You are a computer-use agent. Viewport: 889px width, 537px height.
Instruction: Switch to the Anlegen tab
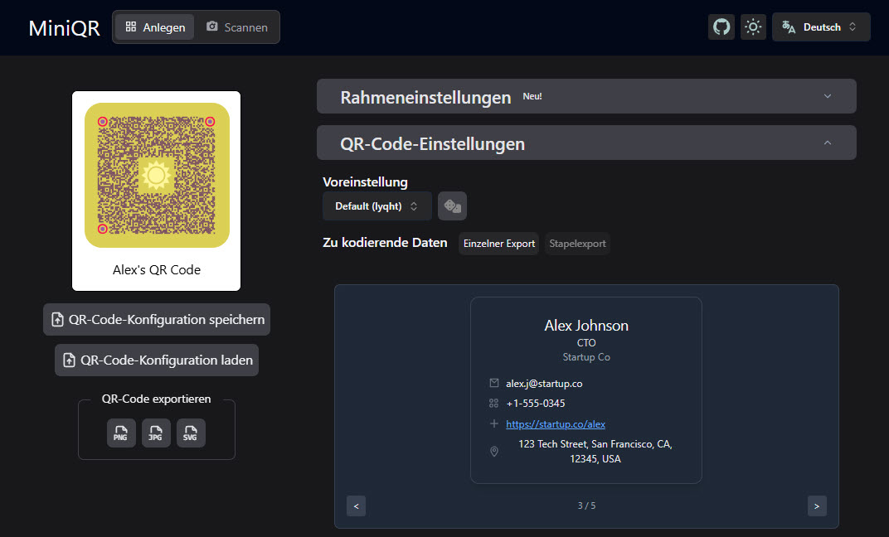pos(154,27)
